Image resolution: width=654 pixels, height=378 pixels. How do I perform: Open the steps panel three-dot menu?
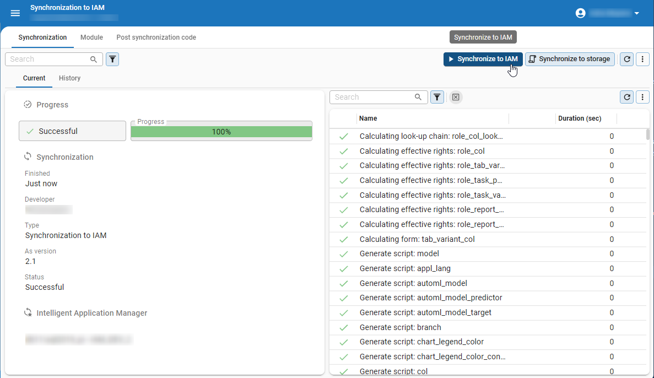pos(642,97)
